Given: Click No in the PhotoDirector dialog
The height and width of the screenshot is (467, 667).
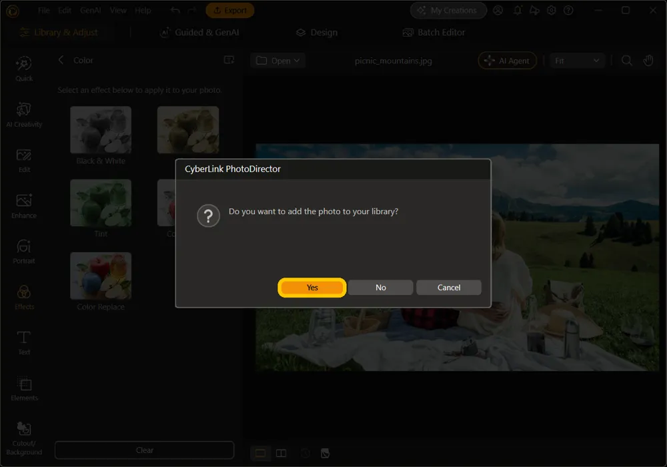Looking at the screenshot, I should pos(381,288).
